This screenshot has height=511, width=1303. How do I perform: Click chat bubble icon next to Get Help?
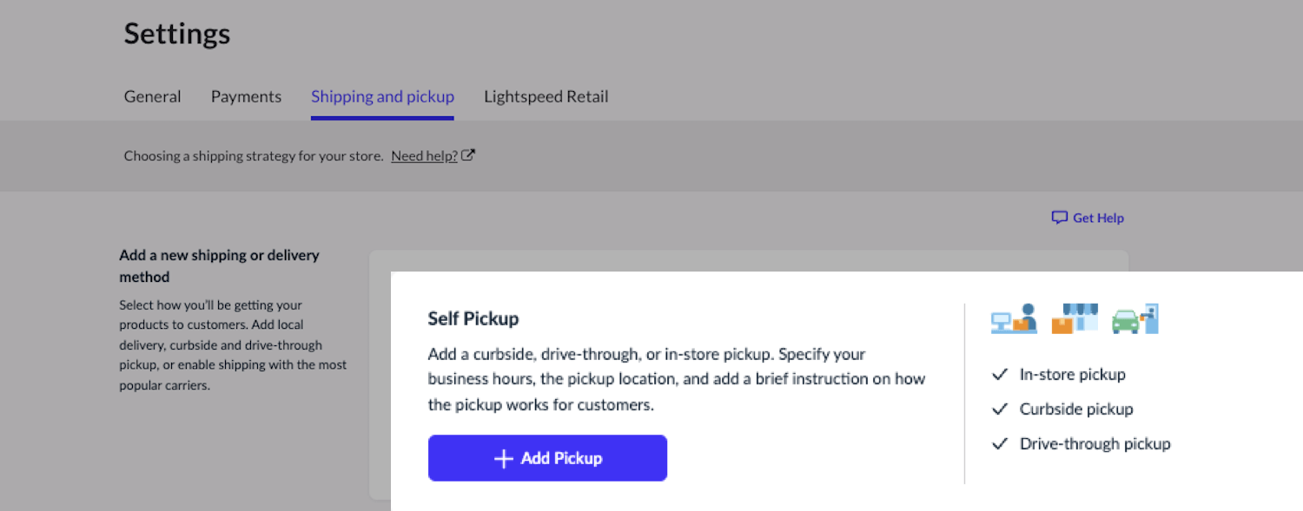(1059, 218)
